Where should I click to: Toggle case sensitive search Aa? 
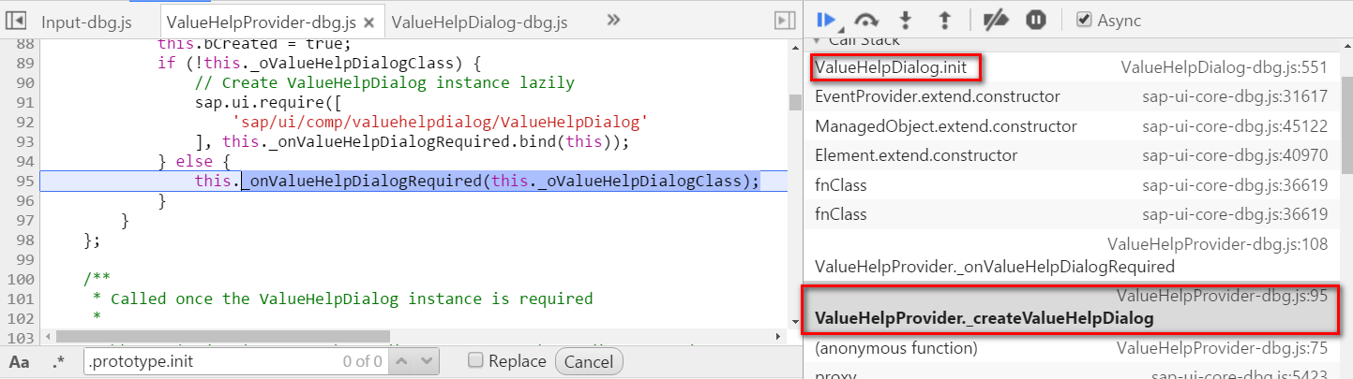click(x=19, y=361)
